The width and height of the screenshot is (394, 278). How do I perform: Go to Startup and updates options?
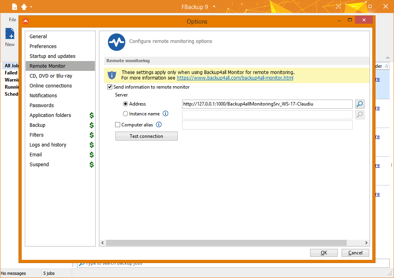point(60,56)
